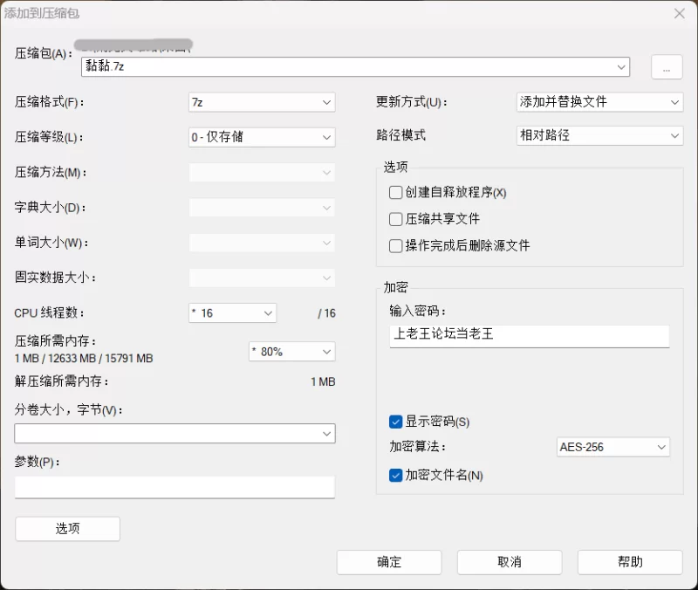Open the 加密算法 AES-256 dropdown

(x=612, y=447)
